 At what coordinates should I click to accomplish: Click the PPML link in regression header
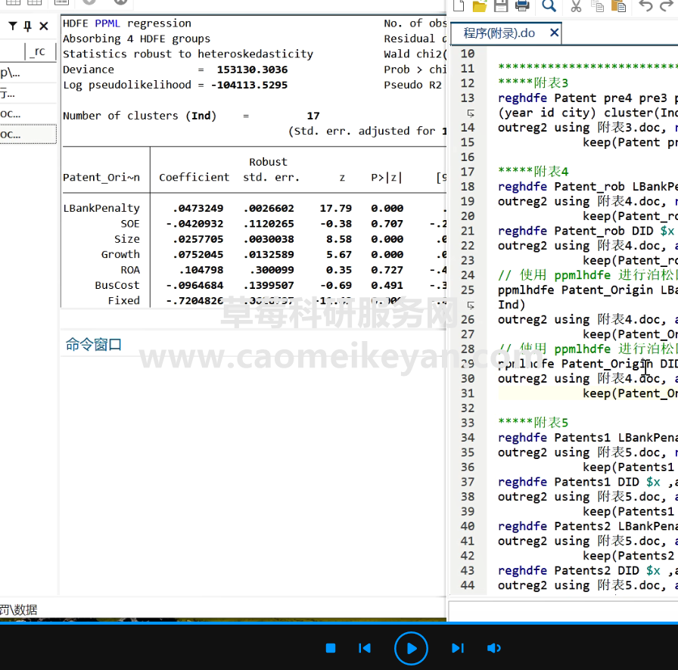107,23
